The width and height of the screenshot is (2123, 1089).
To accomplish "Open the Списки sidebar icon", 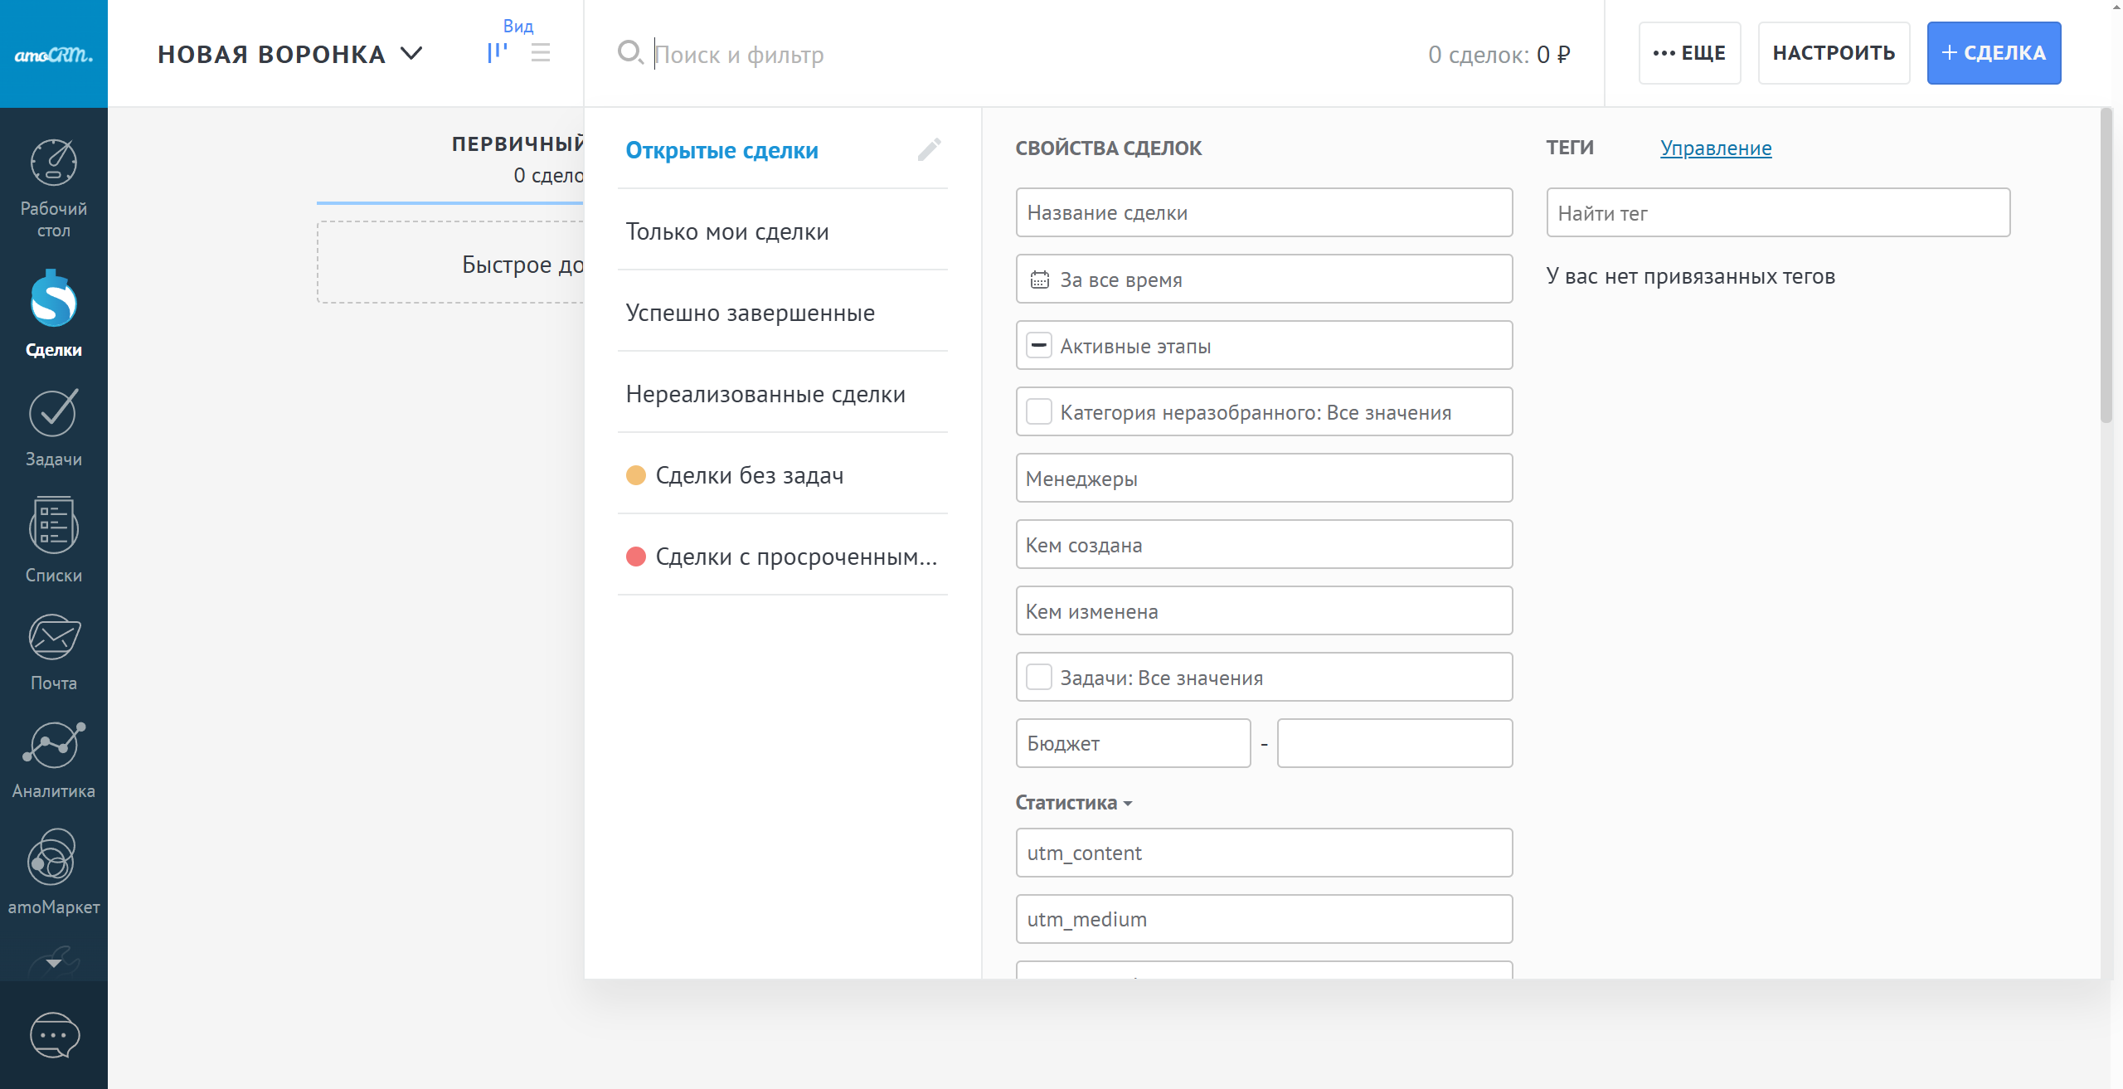I will pos(54,525).
